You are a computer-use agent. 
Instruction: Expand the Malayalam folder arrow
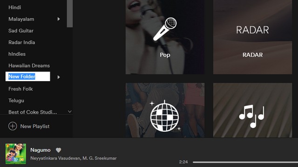click(59, 19)
